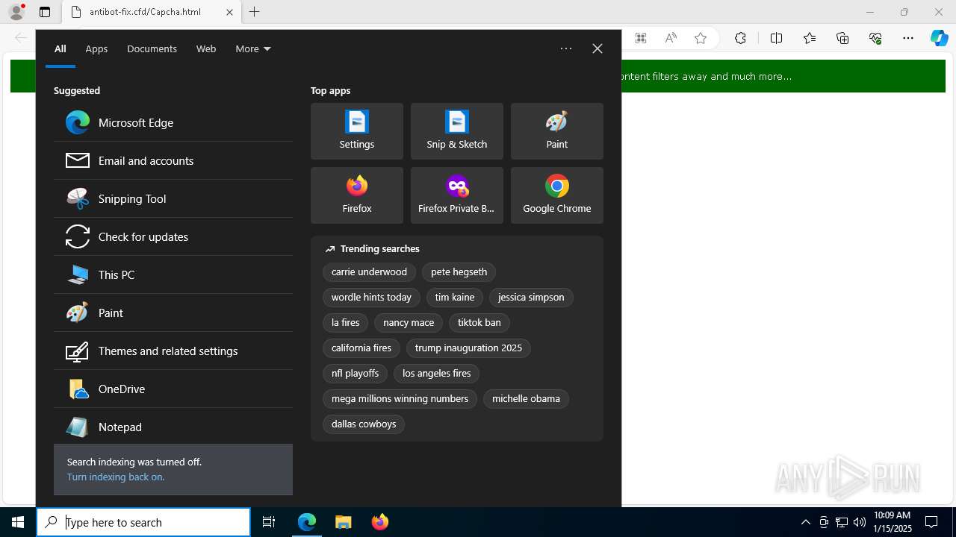Viewport: 956px width, 537px height.
Task: Open Edge Browser essentials icon
Action: [875, 38]
